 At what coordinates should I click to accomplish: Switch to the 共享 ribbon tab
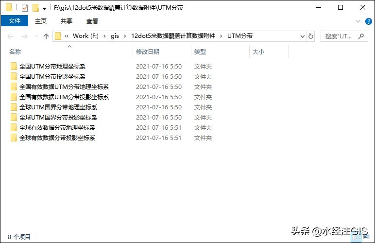coord(67,21)
